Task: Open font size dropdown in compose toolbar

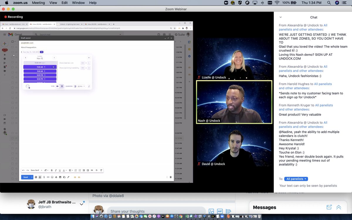Action: pos(46,170)
